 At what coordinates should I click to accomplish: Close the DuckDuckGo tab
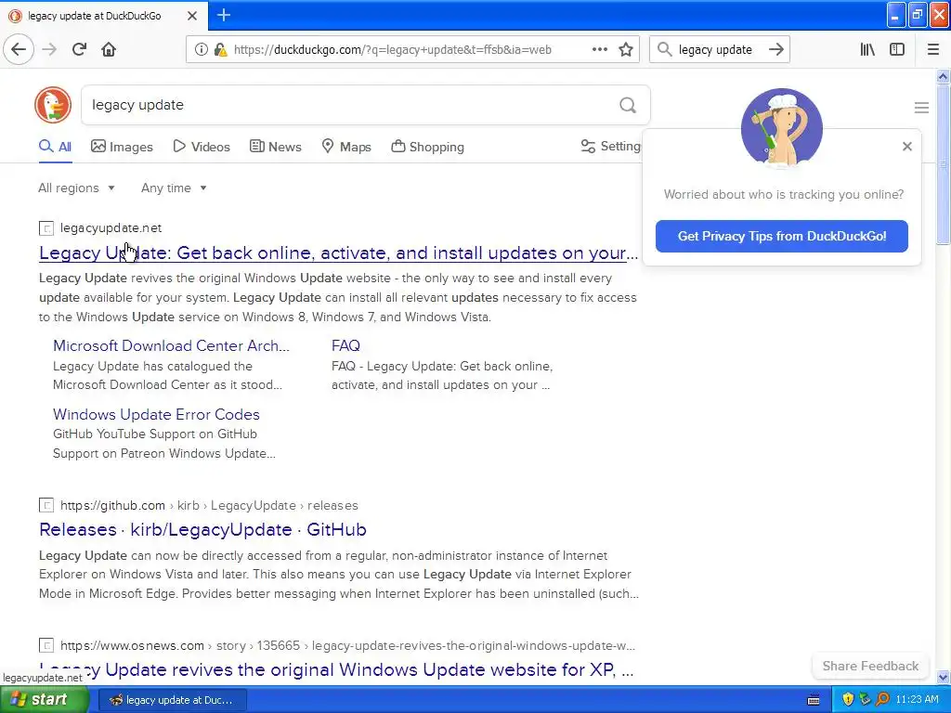click(x=192, y=16)
